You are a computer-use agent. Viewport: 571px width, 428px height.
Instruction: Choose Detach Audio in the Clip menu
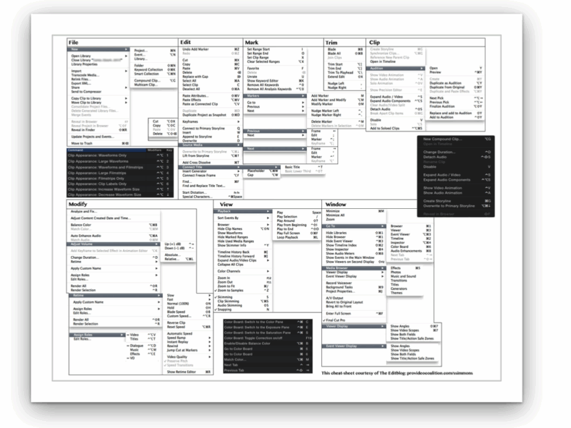point(380,110)
